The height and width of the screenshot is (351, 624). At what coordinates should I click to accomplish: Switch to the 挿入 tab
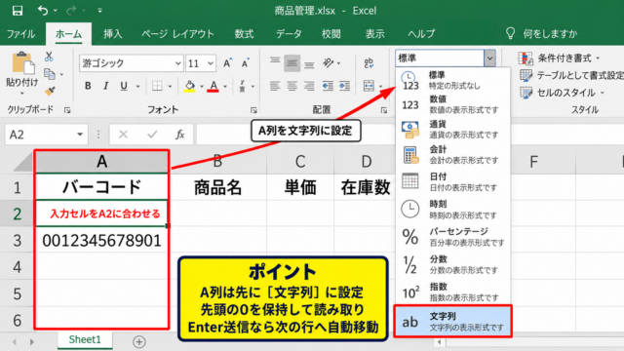click(x=113, y=34)
